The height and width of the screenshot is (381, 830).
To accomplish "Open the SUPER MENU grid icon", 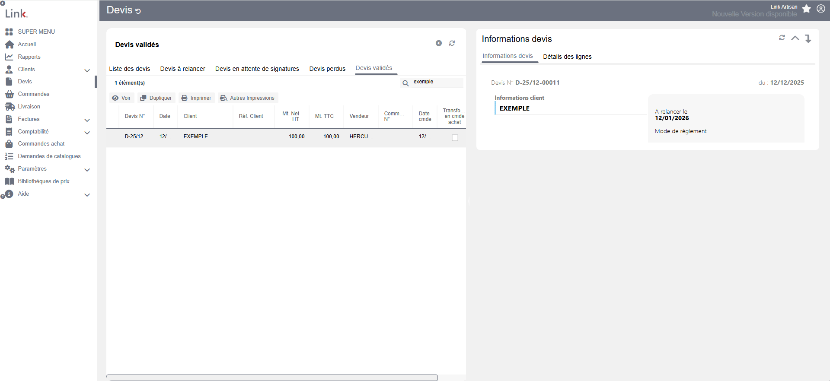I will point(9,32).
